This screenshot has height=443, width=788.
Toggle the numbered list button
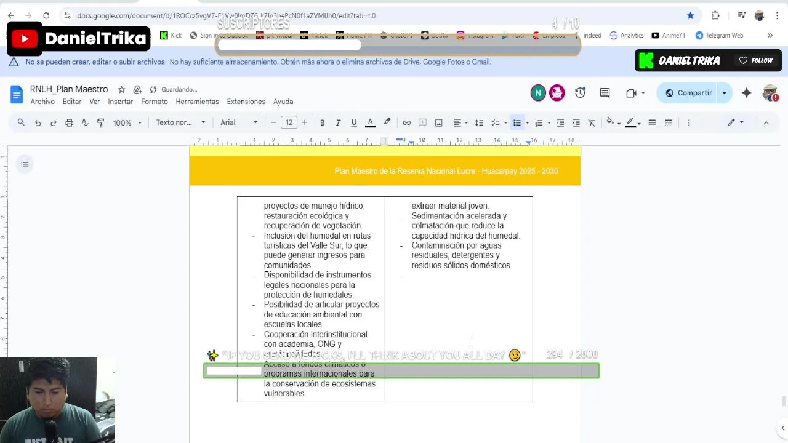(539, 122)
